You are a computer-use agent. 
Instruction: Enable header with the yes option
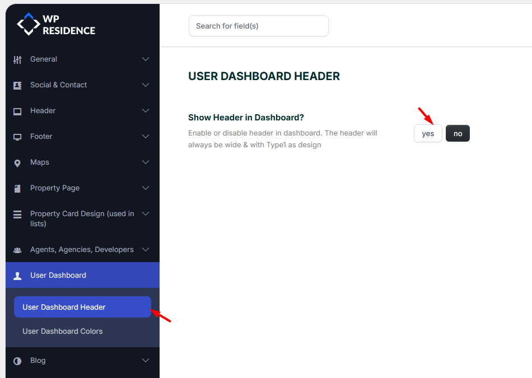428,133
